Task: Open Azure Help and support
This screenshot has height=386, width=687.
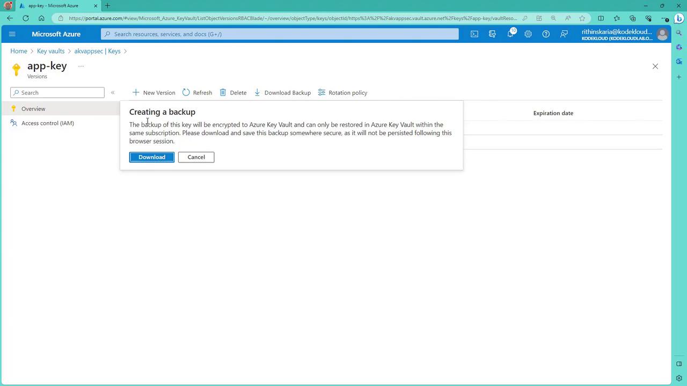Action: tap(546, 34)
